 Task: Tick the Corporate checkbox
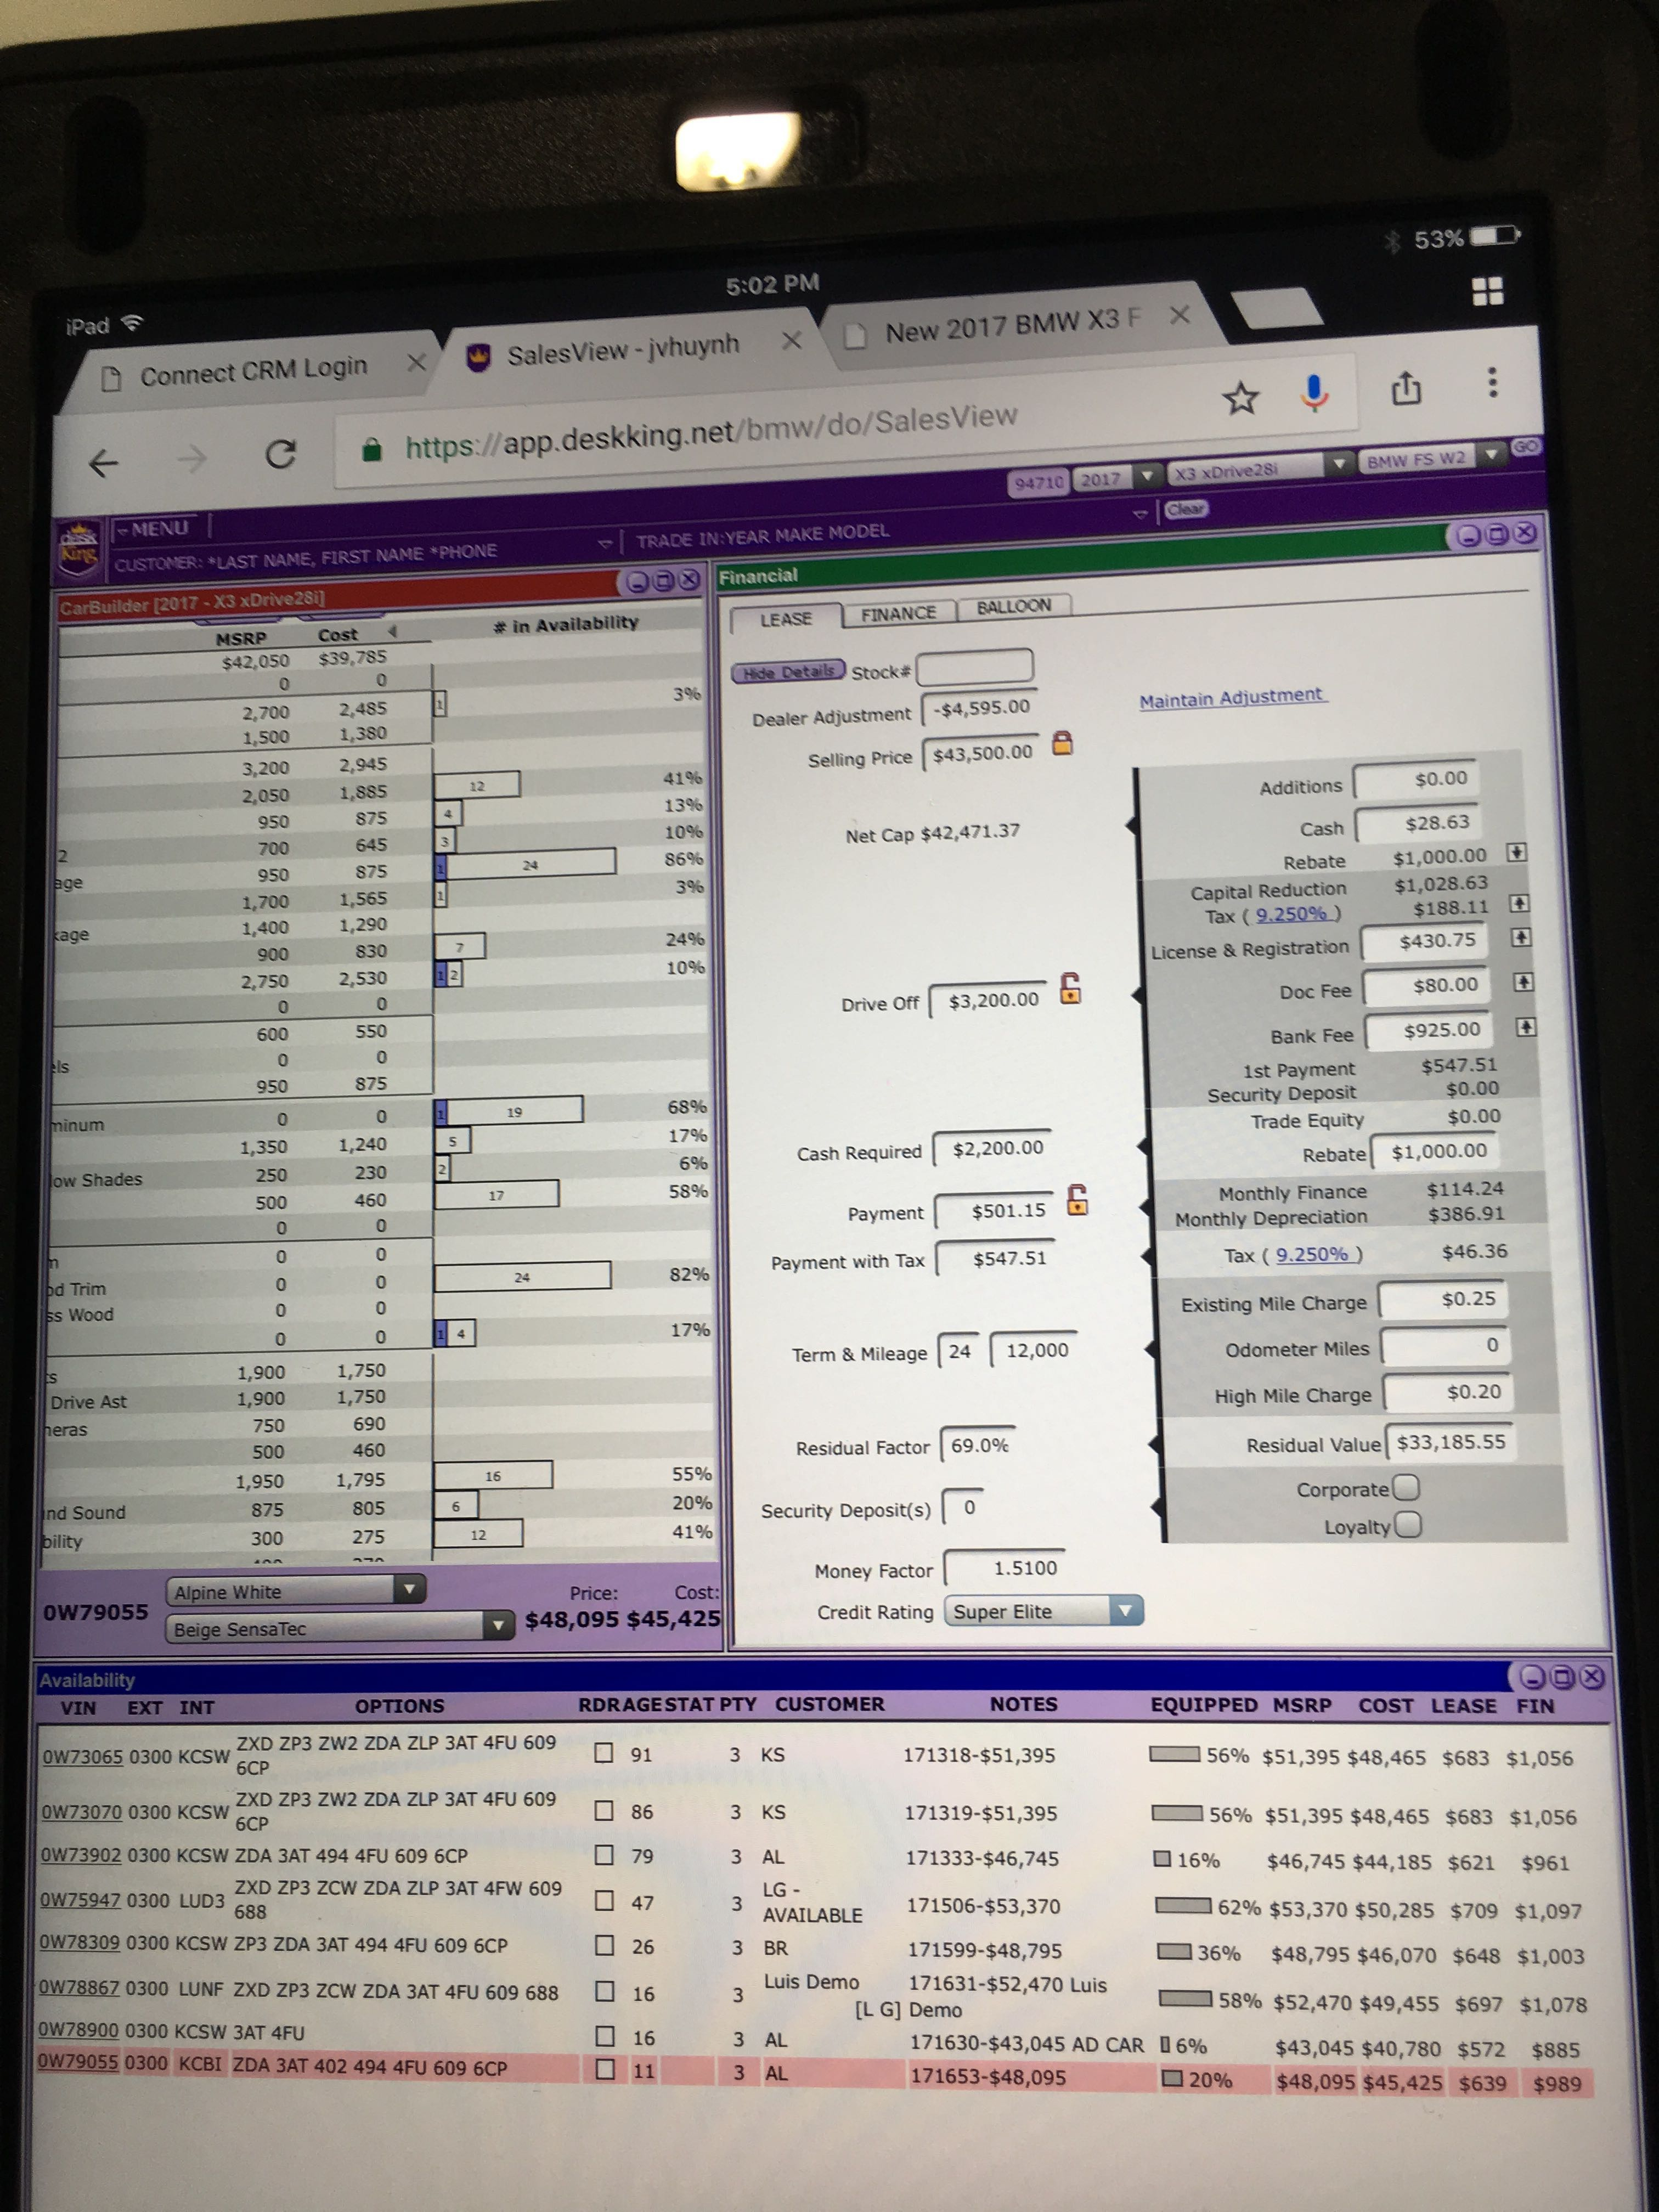(x=1405, y=1488)
